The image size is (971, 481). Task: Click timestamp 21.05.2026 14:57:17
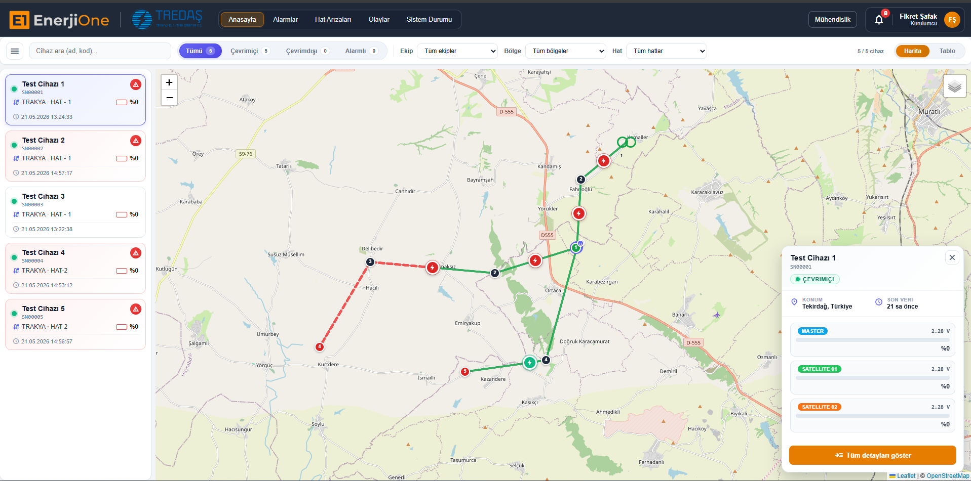coord(47,173)
